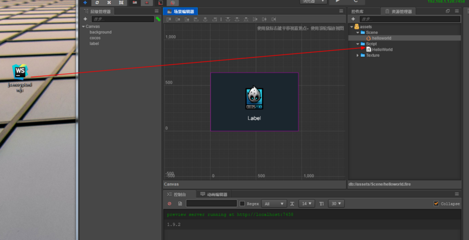Viewport: 469px width, 240px height.
Task: Enable the Regex checkbox
Action: pos(242,204)
